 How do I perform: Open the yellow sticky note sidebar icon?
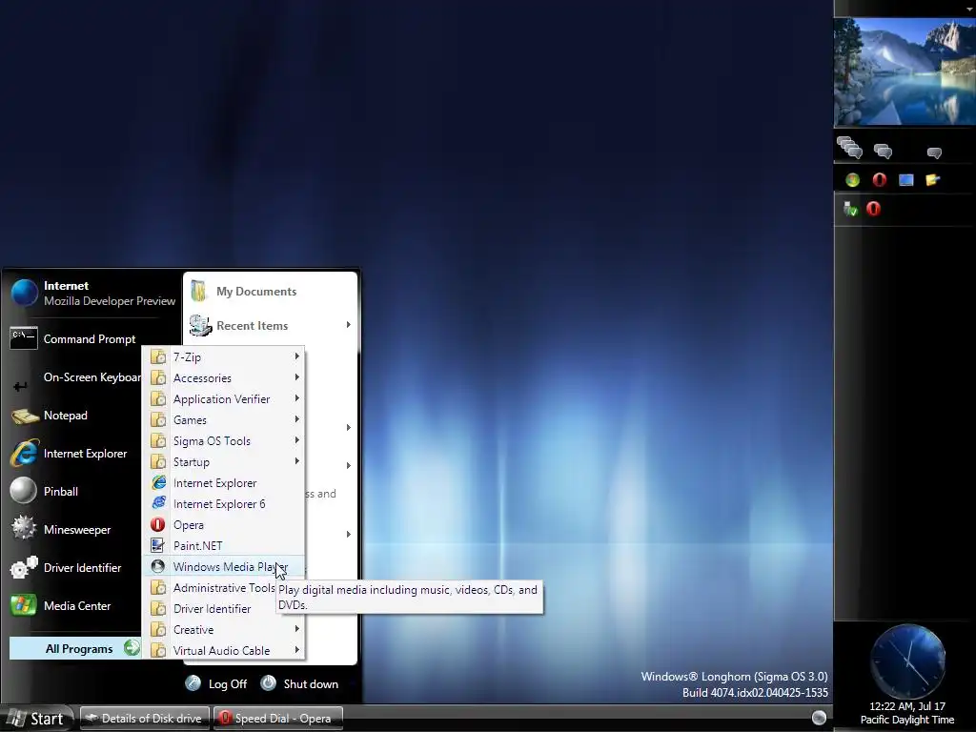pyautogui.click(x=932, y=180)
